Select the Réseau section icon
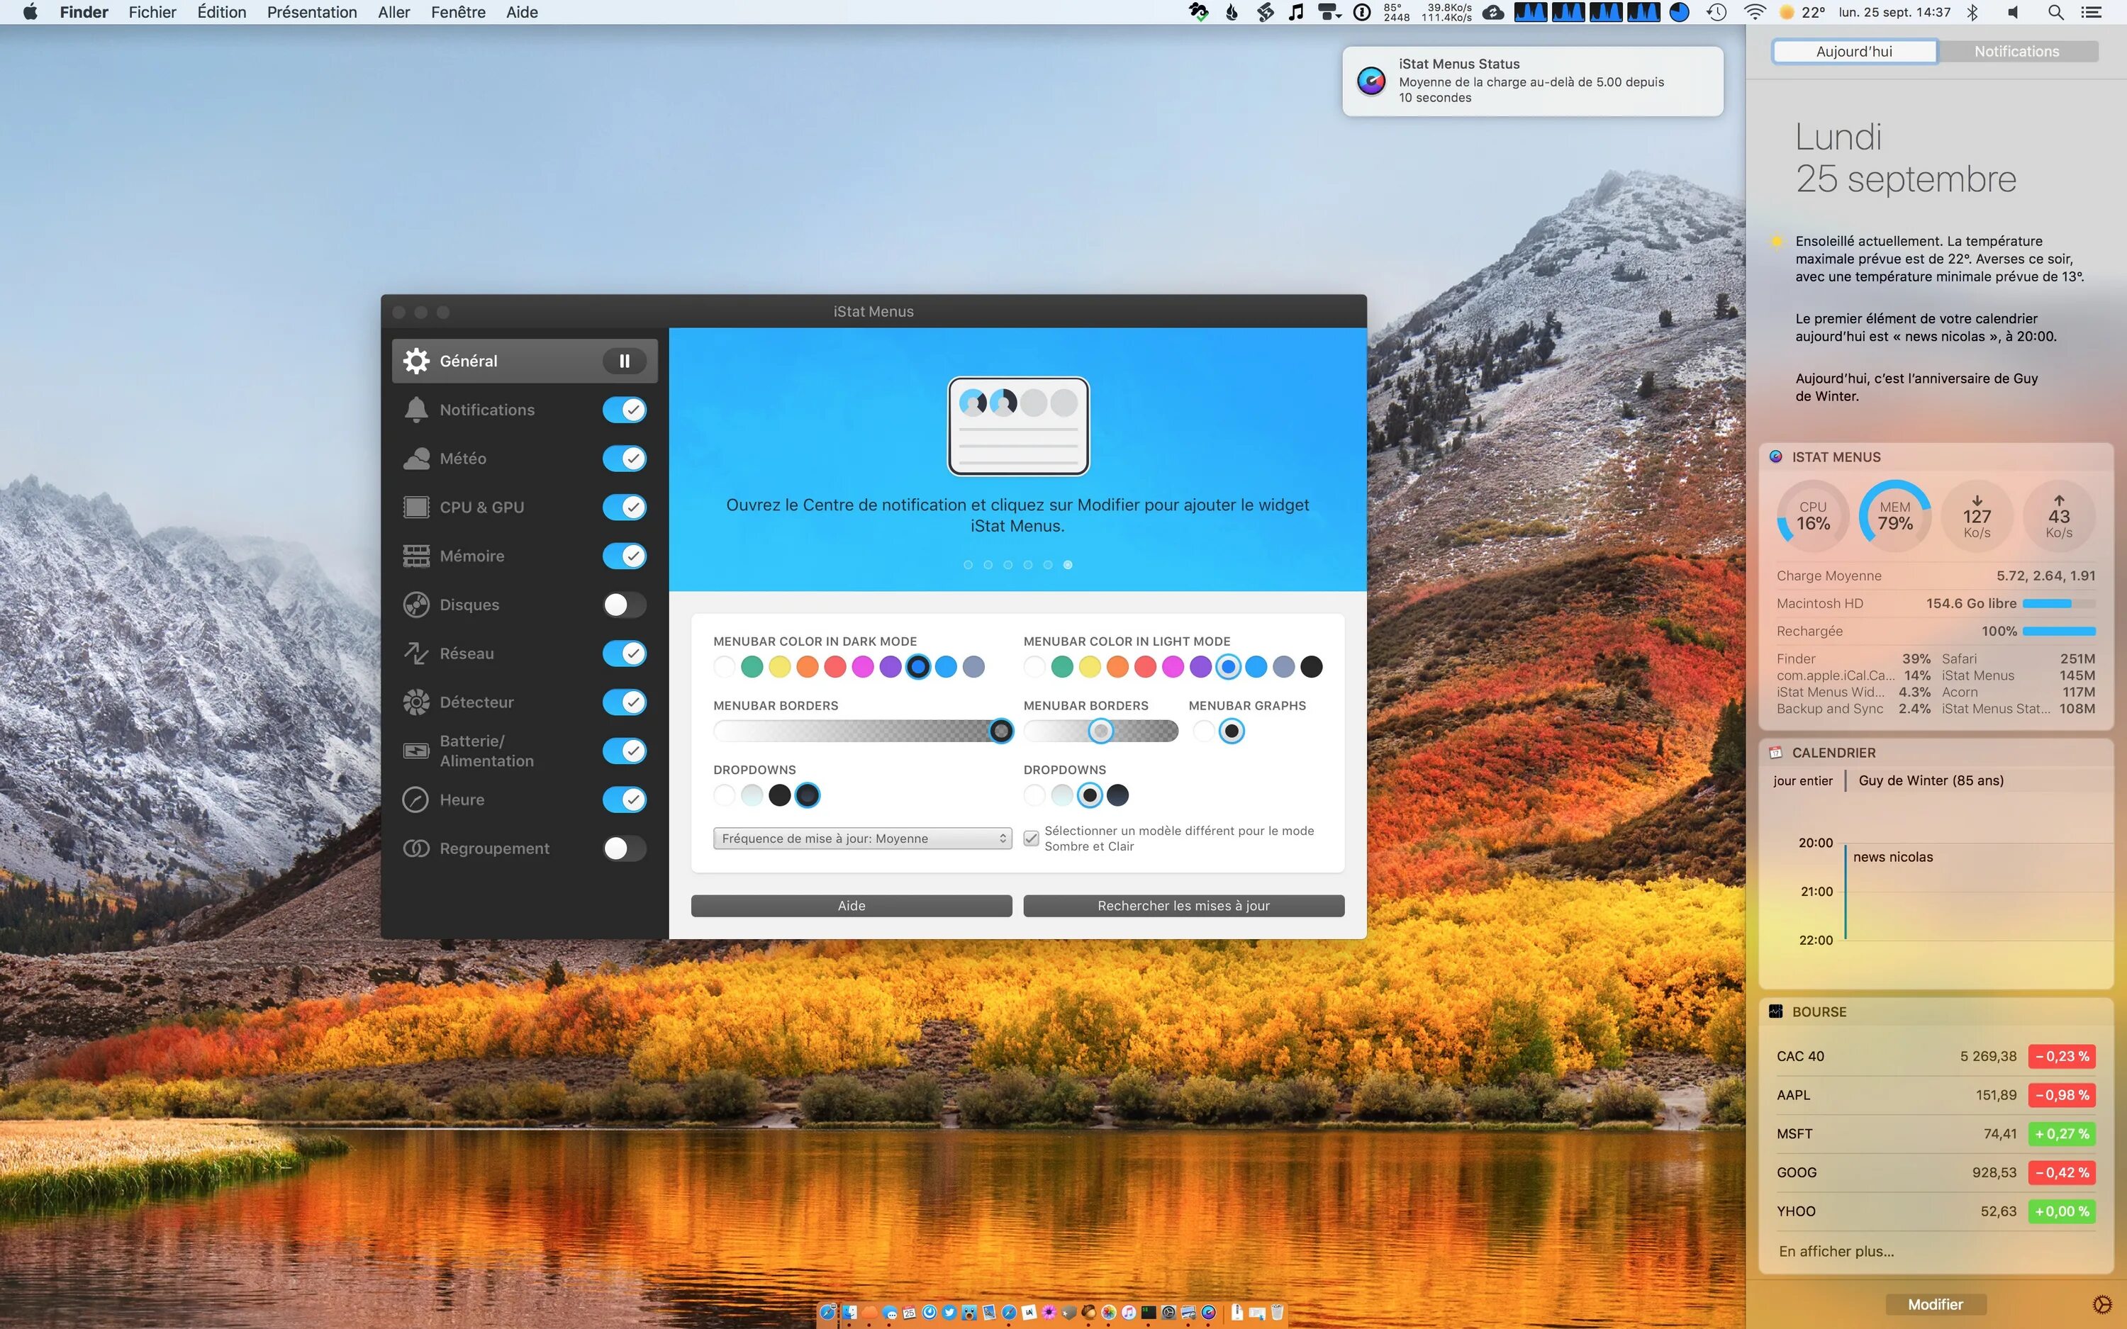The width and height of the screenshot is (2127, 1329). point(467,653)
